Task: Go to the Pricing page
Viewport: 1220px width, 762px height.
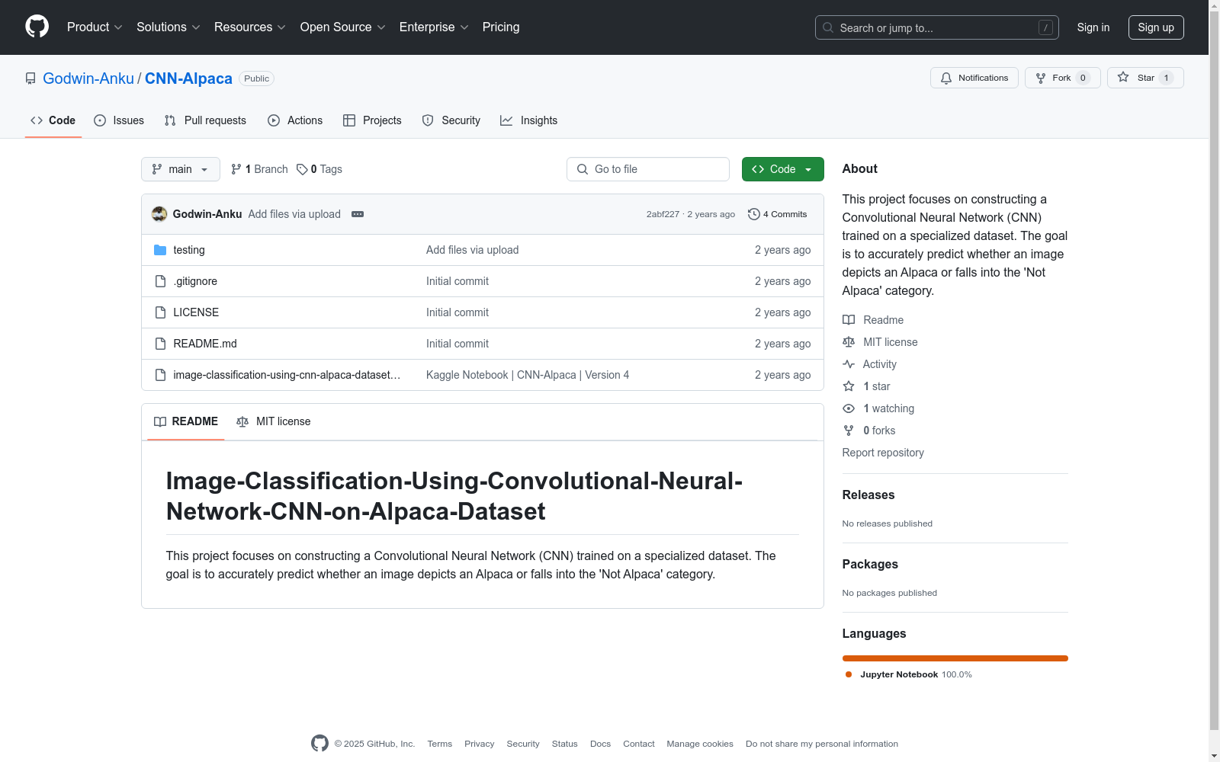Action: pyautogui.click(x=501, y=27)
